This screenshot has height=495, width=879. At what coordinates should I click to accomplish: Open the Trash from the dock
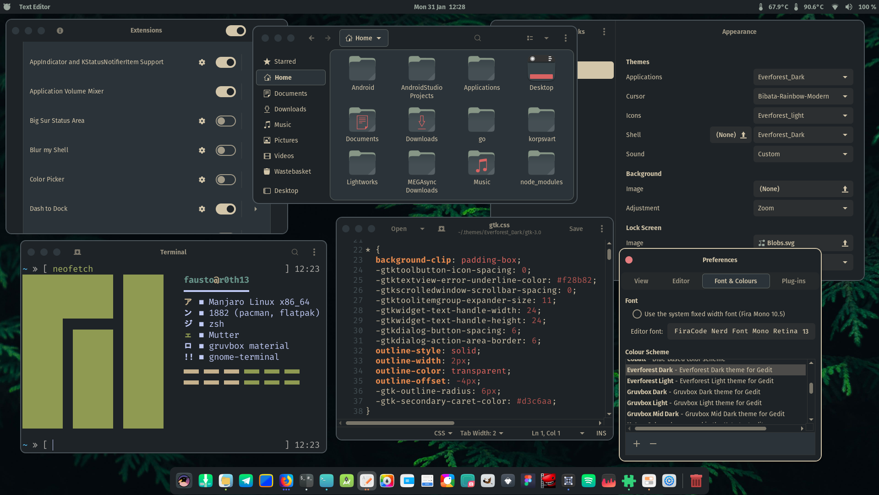696,481
